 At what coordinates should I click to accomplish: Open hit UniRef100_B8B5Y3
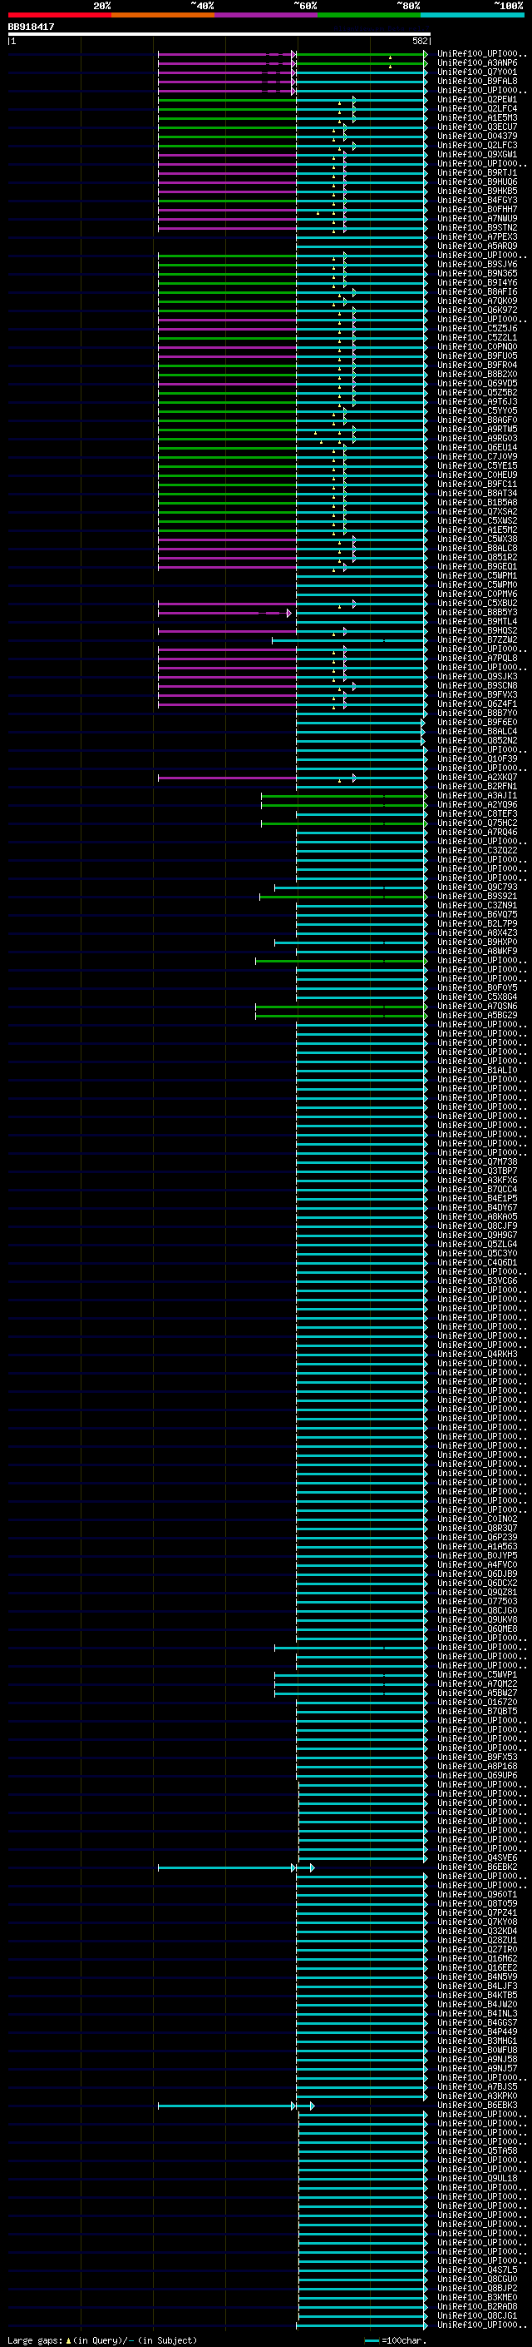476,612
